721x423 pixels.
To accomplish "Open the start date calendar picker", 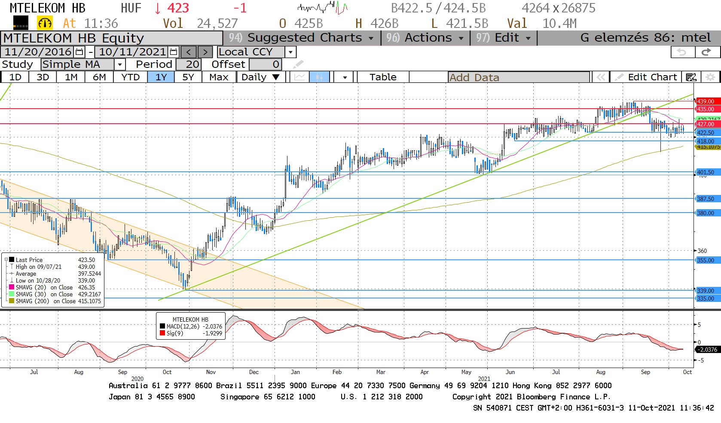I will [x=79, y=52].
